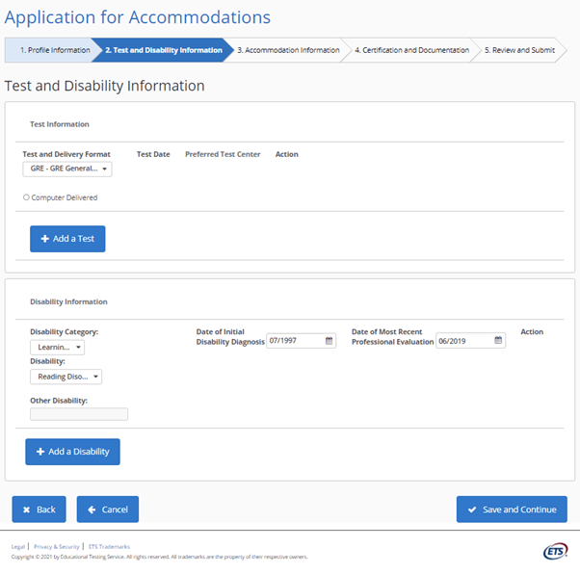Viewport: 580px width, 574px height.
Task: Open the Privacy & Security link
Action: (x=56, y=546)
